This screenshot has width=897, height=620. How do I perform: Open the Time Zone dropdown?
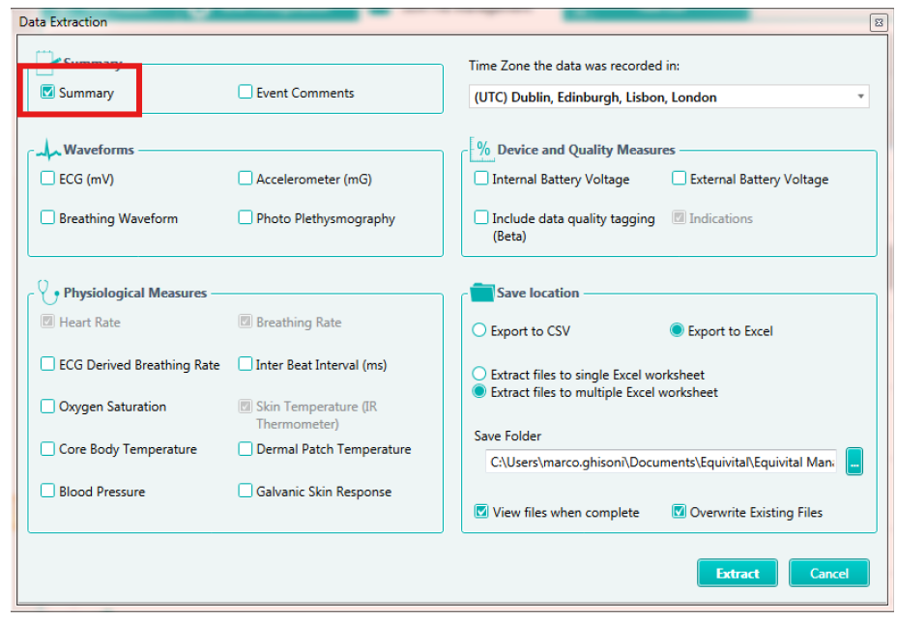pyautogui.click(x=859, y=97)
